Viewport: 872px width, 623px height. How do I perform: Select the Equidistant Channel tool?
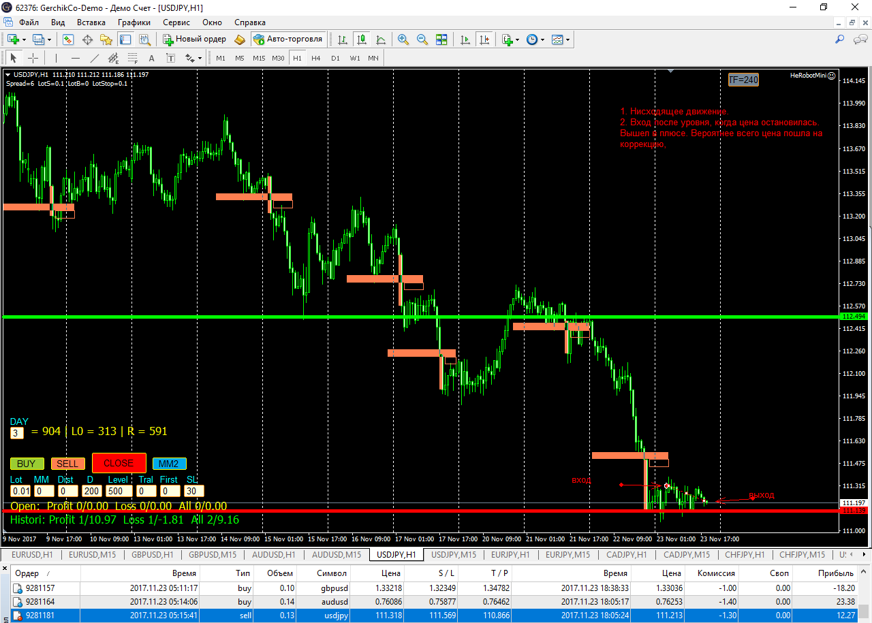(x=114, y=58)
